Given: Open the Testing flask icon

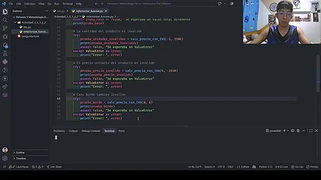Looking at the screenshot, I should (x=5, y=53).
